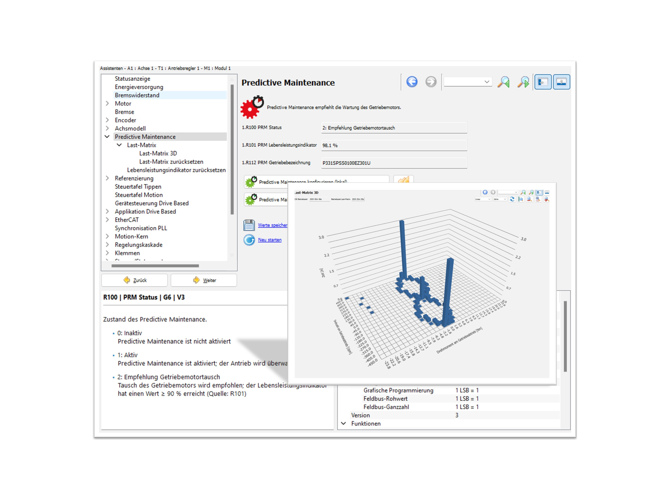
Task: Click the find next magnifier icon
Action: coord(523,82)
